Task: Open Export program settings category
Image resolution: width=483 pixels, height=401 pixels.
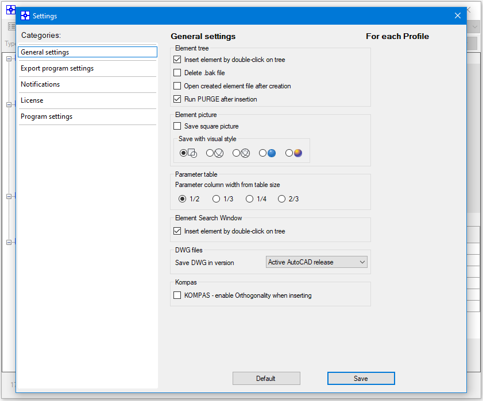Action: tap(87, 68)
